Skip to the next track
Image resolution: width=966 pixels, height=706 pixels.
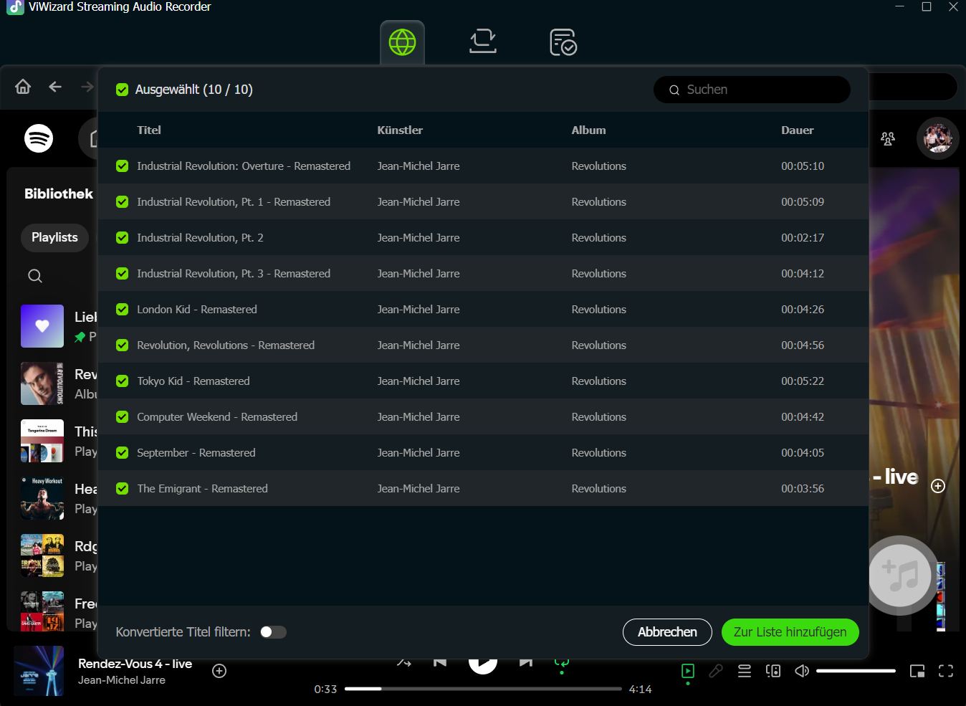(x=526, y=662)
